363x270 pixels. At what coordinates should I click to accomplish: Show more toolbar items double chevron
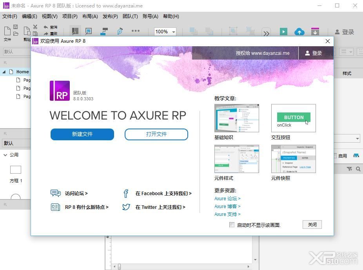pos(266,34)
